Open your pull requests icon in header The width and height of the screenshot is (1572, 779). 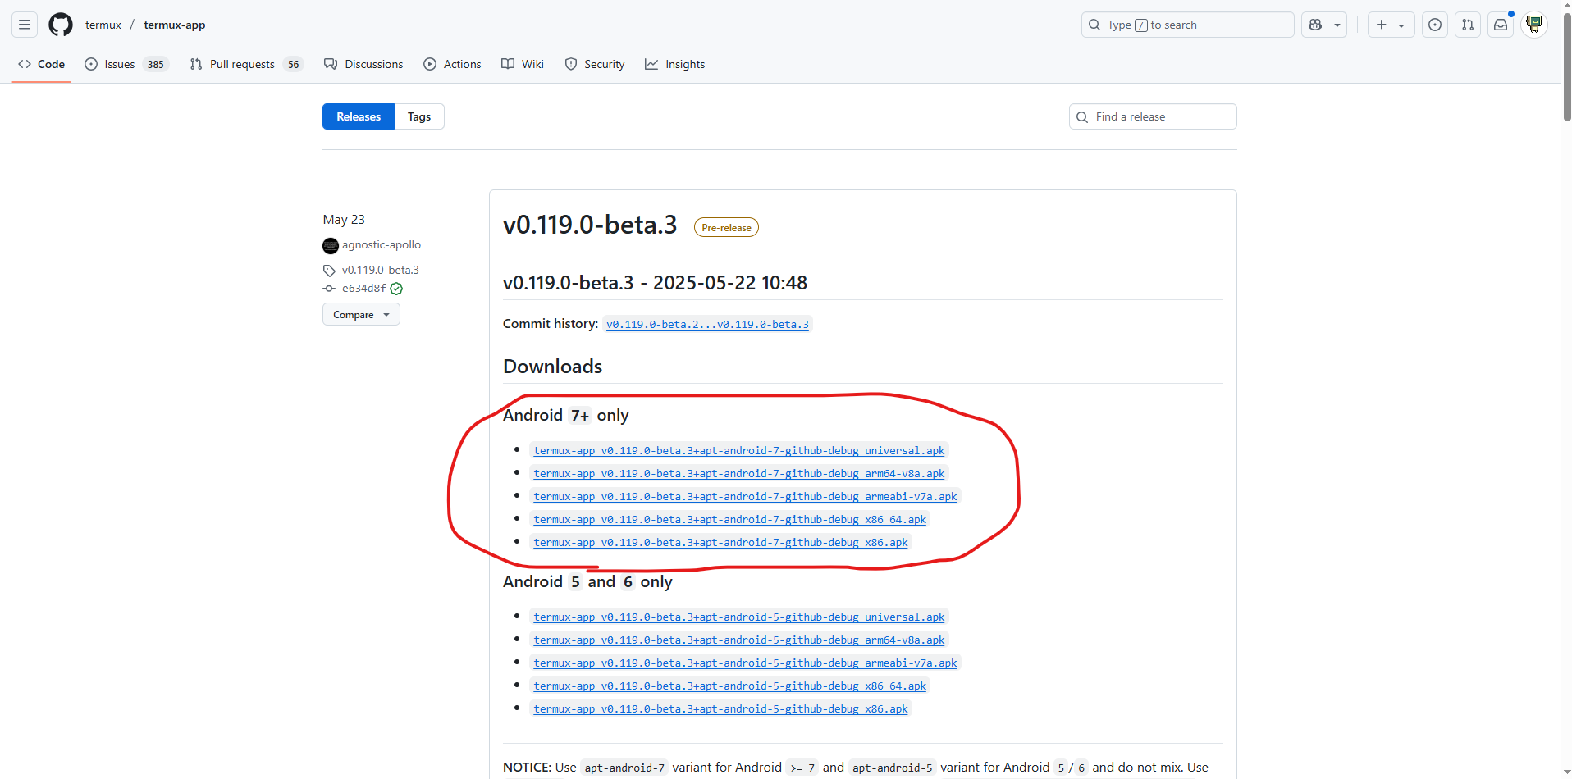point(1468,25)
